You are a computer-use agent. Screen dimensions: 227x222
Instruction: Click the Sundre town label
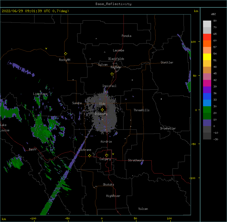click(77, 103)
